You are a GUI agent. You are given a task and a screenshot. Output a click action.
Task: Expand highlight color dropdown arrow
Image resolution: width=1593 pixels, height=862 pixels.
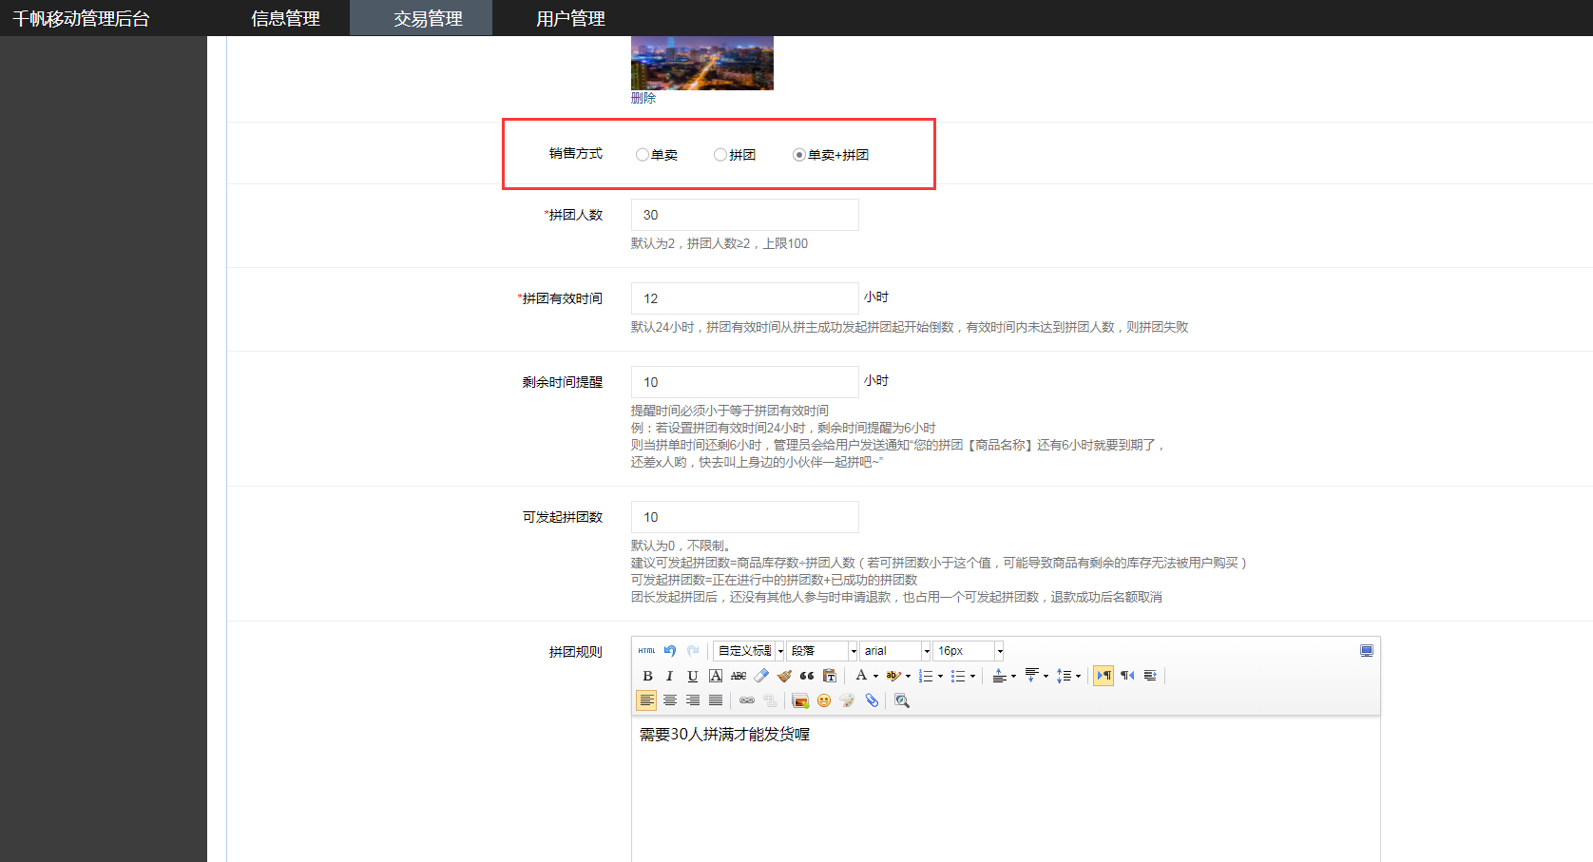click(908, 677)
